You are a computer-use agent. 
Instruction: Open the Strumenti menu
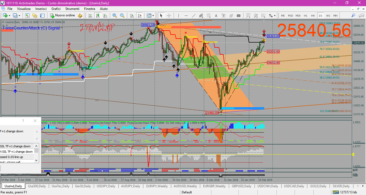click(72, 9)
